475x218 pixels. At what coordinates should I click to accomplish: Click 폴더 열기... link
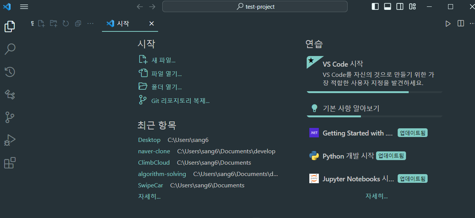[x=166, y=87]
